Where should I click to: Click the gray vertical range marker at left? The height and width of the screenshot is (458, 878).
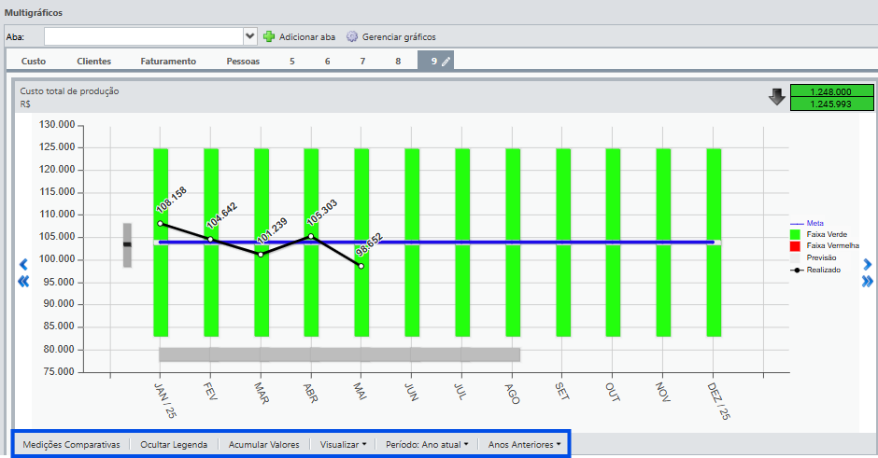[x=128, y=245]
